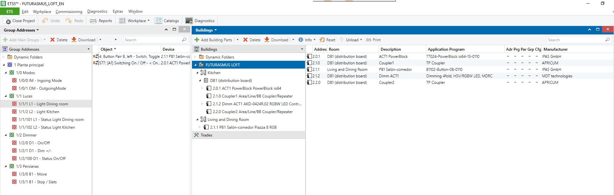Click red Delete icon in Buildings toolbar
614x195 pixels.
coord(245,40)
